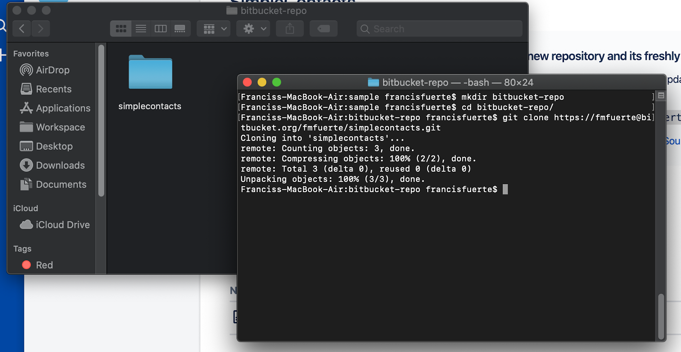Screen dimensions: 681x352
Task: Go forward in Finder navigation
Action: point(41,28)
